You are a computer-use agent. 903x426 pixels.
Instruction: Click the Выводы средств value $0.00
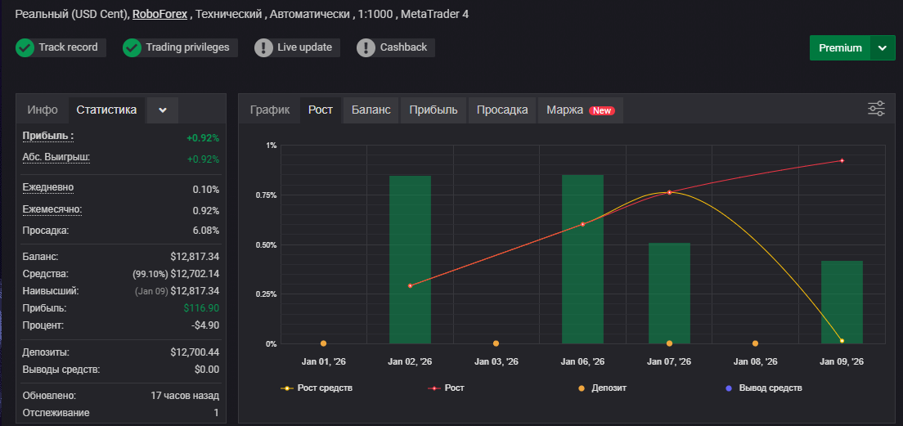pos(207,369)
